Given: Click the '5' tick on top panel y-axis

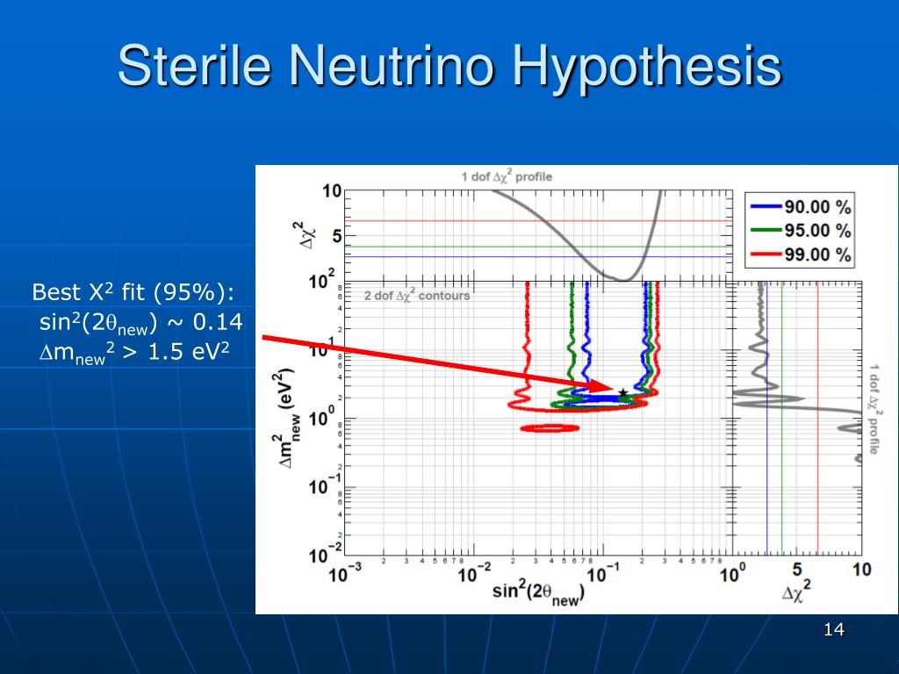Looking at the screenshot, I should click(336, 235).
